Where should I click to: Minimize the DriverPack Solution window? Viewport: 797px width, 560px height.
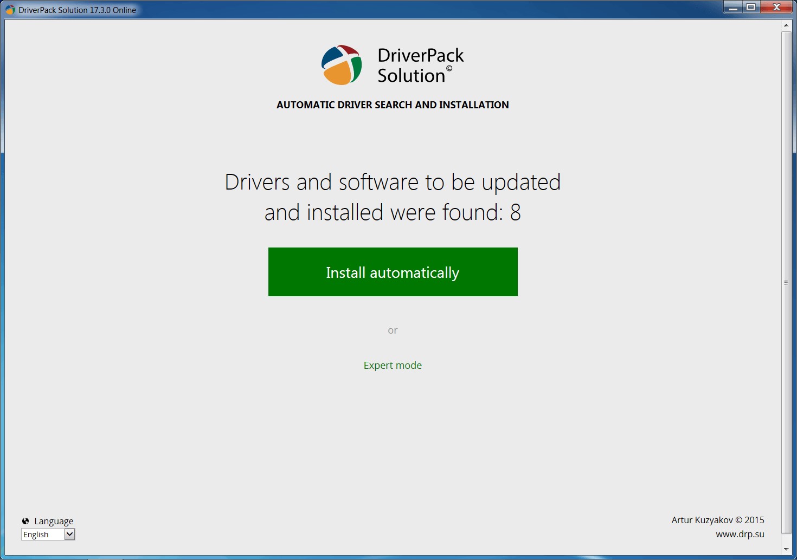(x=732, y=8)
